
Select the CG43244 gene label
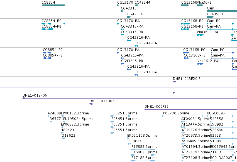(x=142, y=3)
